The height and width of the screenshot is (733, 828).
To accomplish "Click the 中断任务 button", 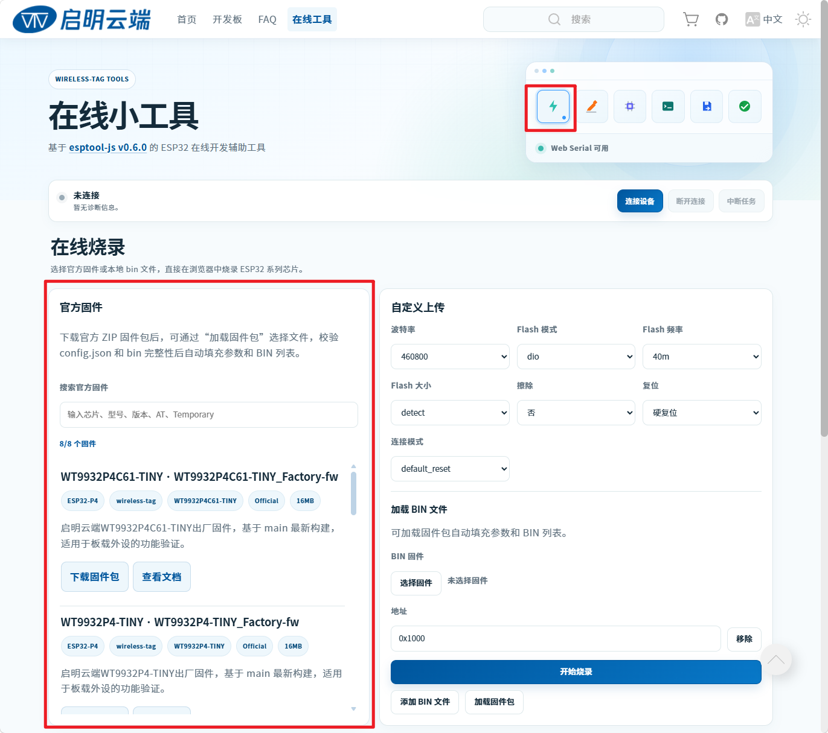I will click(x=741, y=201).
